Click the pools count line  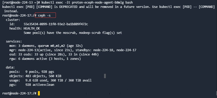click(x=32, y=72)
